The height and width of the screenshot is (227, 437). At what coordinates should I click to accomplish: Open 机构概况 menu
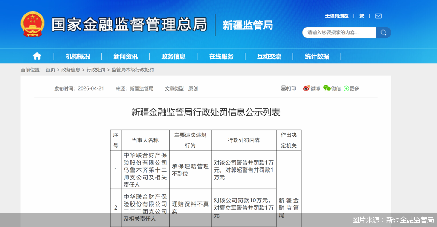[78, 57]
